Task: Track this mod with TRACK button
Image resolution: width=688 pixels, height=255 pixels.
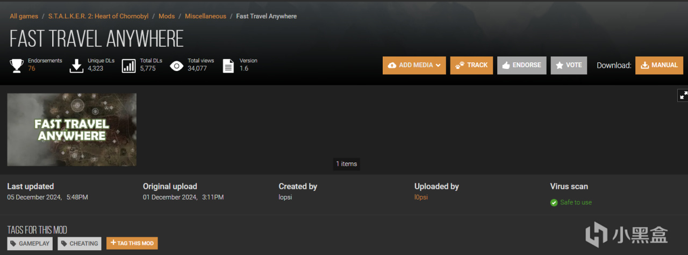Action: click(x=471, y=65)
